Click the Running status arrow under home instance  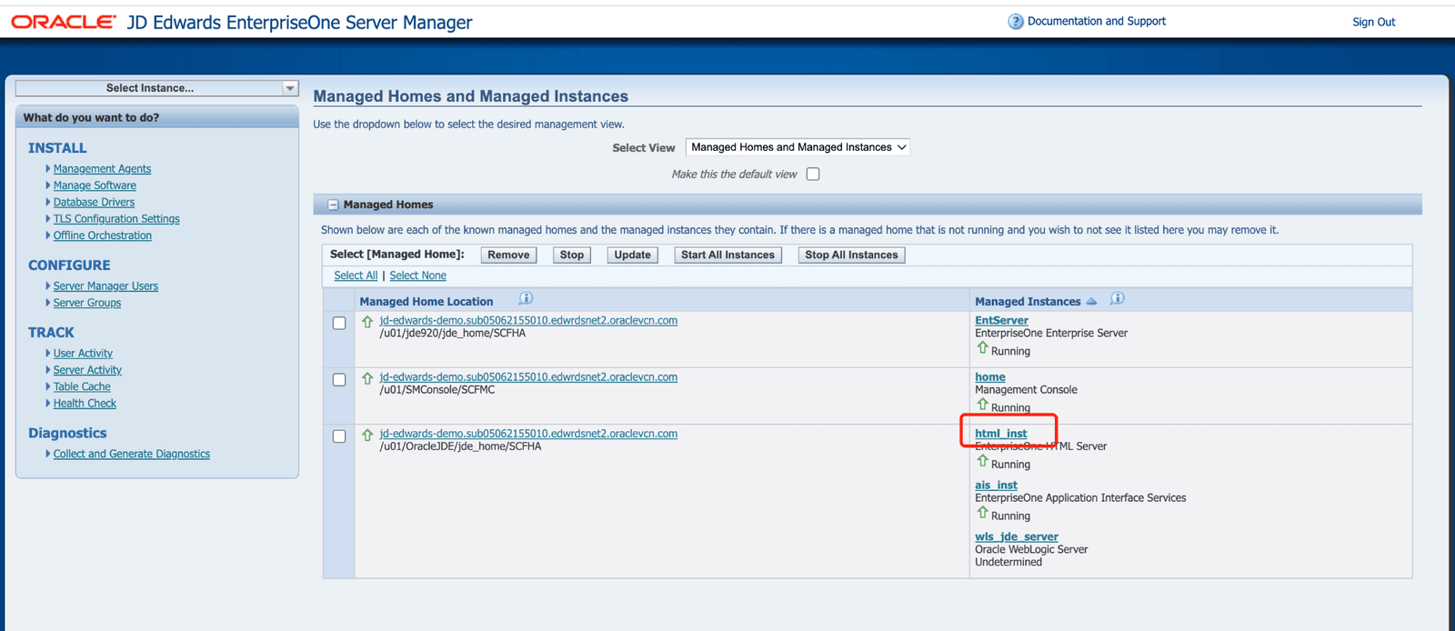982,404
